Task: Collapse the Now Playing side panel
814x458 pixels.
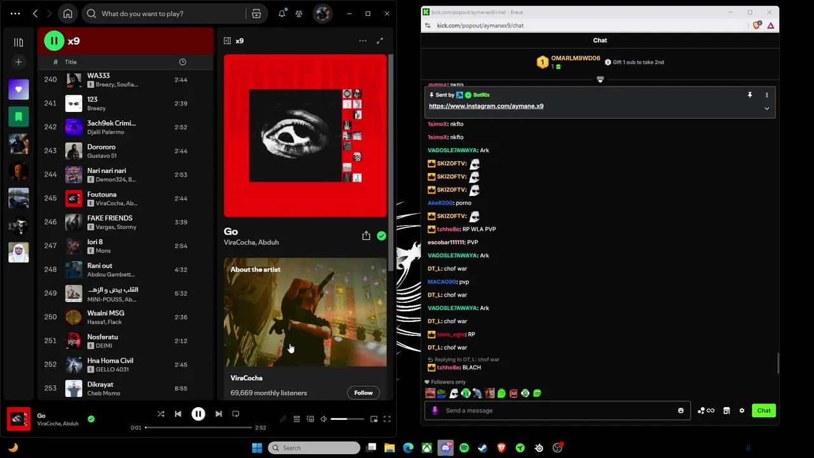Action: click(227, 41)
